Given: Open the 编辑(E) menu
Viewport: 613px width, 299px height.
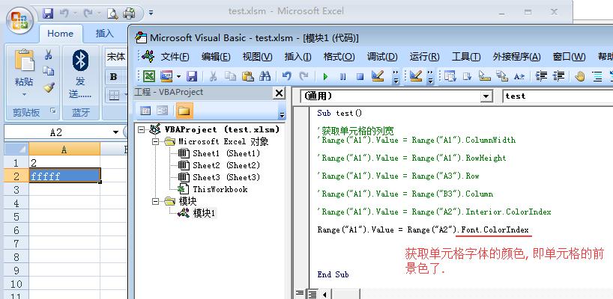Looking at the screenshot, I should pyautogui.click(x=216, y=57).
